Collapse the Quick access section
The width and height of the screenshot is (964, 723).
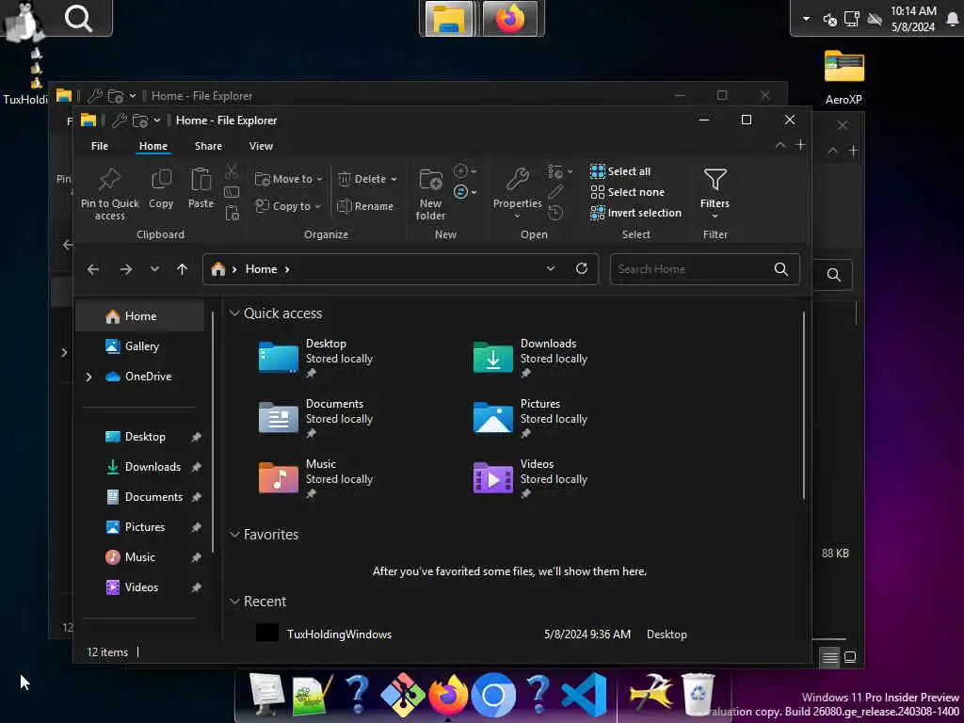coord(234,313)
